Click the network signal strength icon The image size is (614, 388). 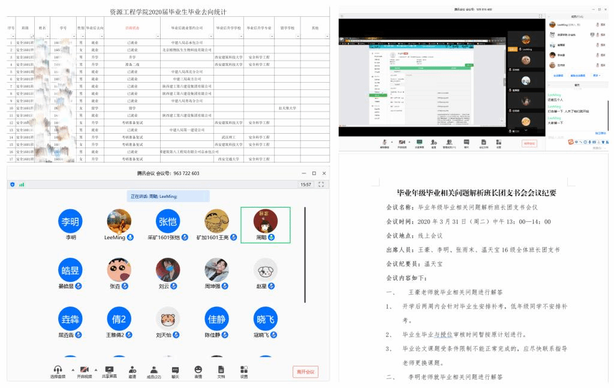tap(22, 185)
